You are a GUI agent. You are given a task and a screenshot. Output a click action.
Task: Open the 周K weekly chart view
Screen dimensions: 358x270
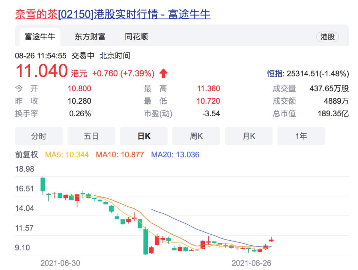pyautogui.click(x=196, y=136)
